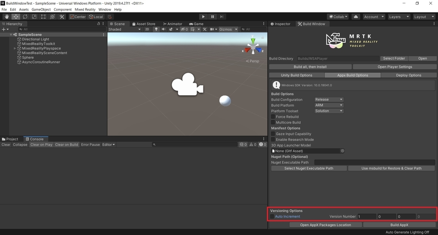Toggle console error count filter
Viewport: 438px width, 235px height.
[x=262, y=145]
